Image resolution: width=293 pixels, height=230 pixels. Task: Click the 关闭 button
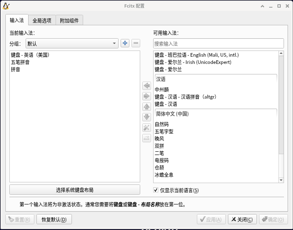(242, 220)
